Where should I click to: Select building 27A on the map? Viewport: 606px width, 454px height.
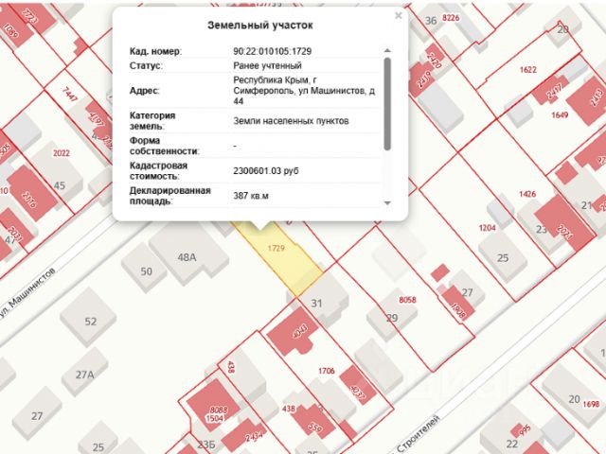point(84,372)
